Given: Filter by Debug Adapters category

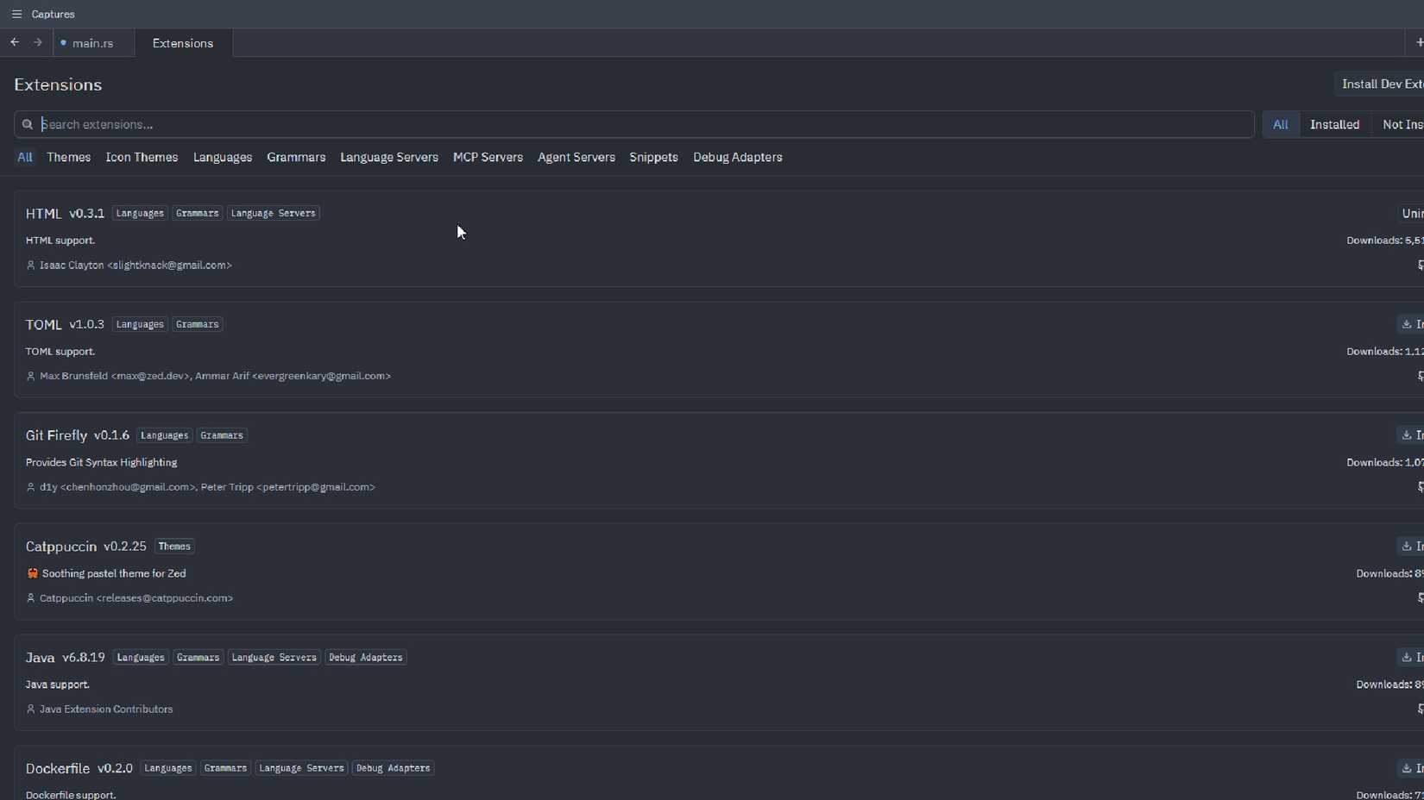Looking at the screenshot, I should tap(738, 157).
